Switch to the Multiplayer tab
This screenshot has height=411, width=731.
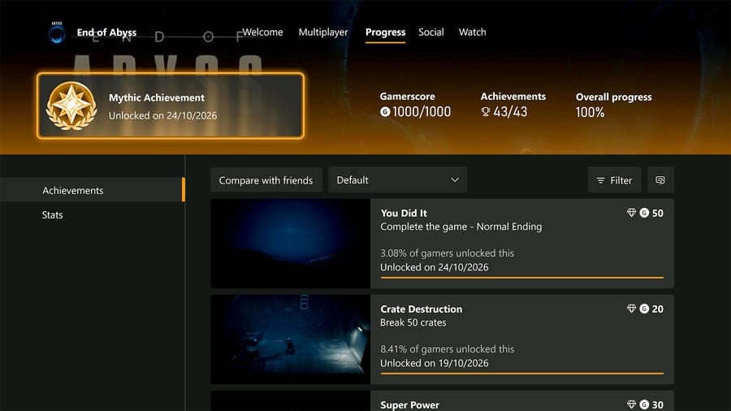click(323, 32)
